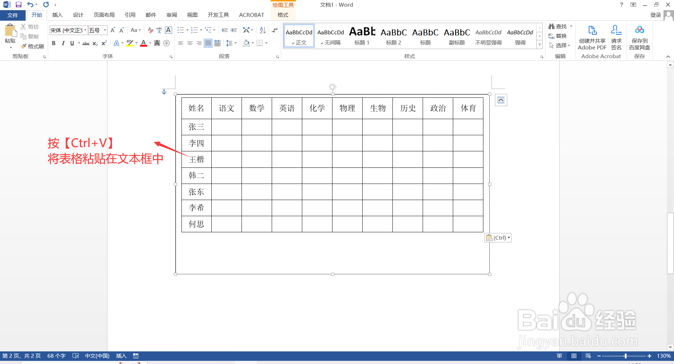Open the borders dropdown arrow
The height and width of the screenshot is (364, 674).
[x=266, y=43]
